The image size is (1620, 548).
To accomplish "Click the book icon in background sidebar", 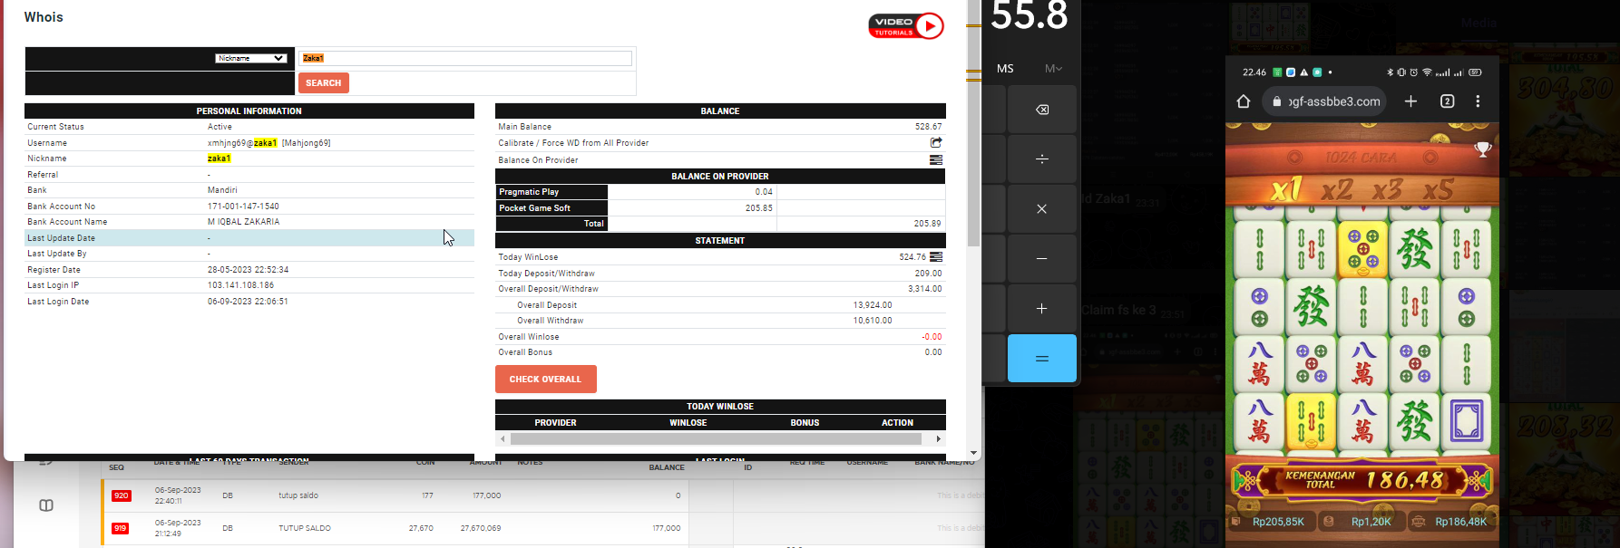I will point(46,505).
